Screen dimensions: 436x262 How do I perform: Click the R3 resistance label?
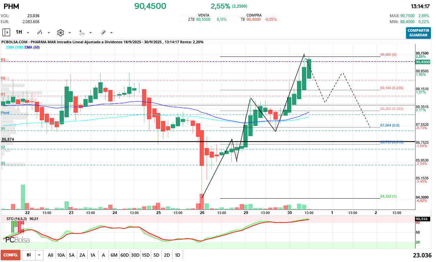3,60
